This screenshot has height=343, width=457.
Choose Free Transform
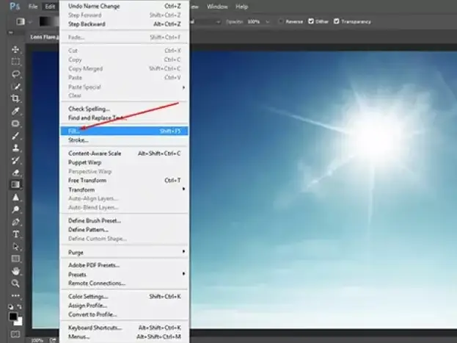(125, 181)
